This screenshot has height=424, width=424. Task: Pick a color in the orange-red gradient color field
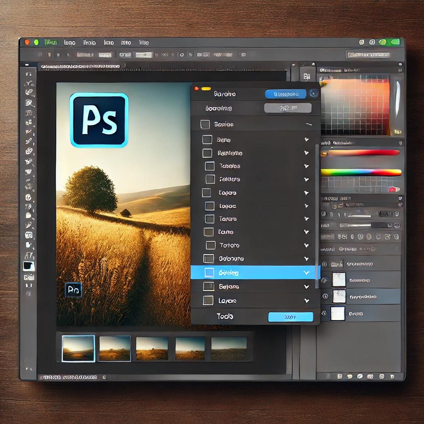(355, 106)
